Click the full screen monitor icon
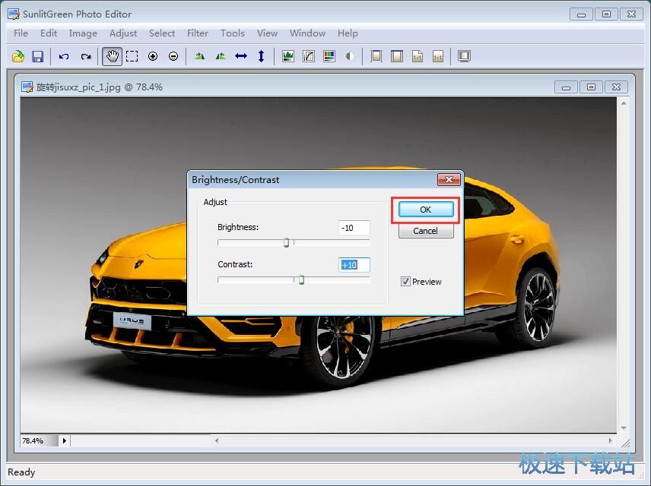Image resolution: width=651 pixels, height=486 pixels. pos(464,56)
